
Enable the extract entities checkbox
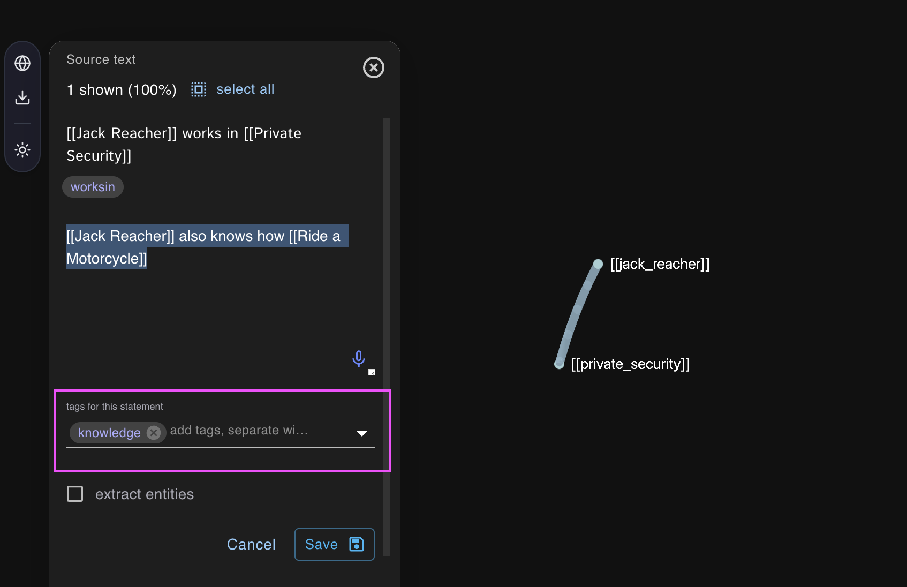(75, 494)
